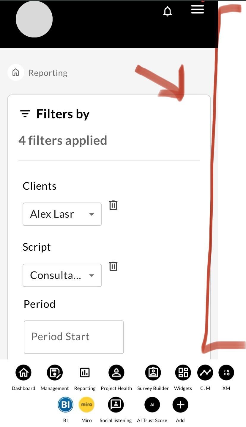Launch the Survey Builder
This screenshot has width=246, height=427.
pos(153,373)
